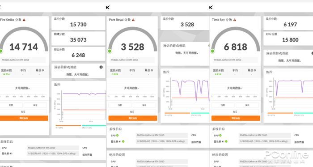Click 加载 button in Fire Strike panel
This screenshot has height=167, width=313.
point(11,105)
